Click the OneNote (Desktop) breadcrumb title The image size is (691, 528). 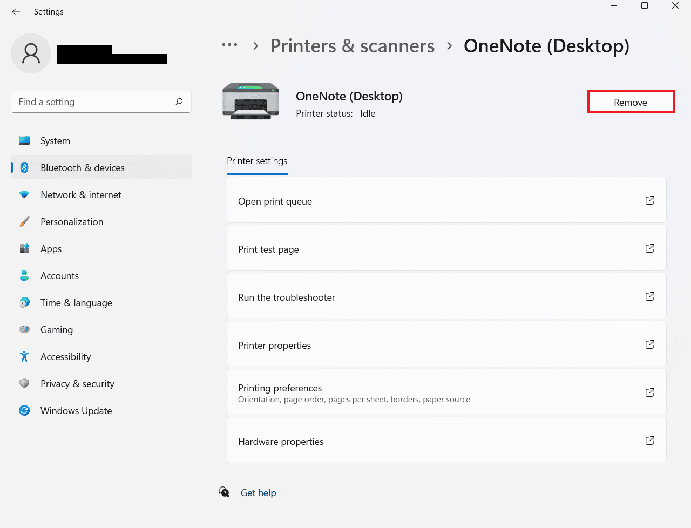(546, 46)
